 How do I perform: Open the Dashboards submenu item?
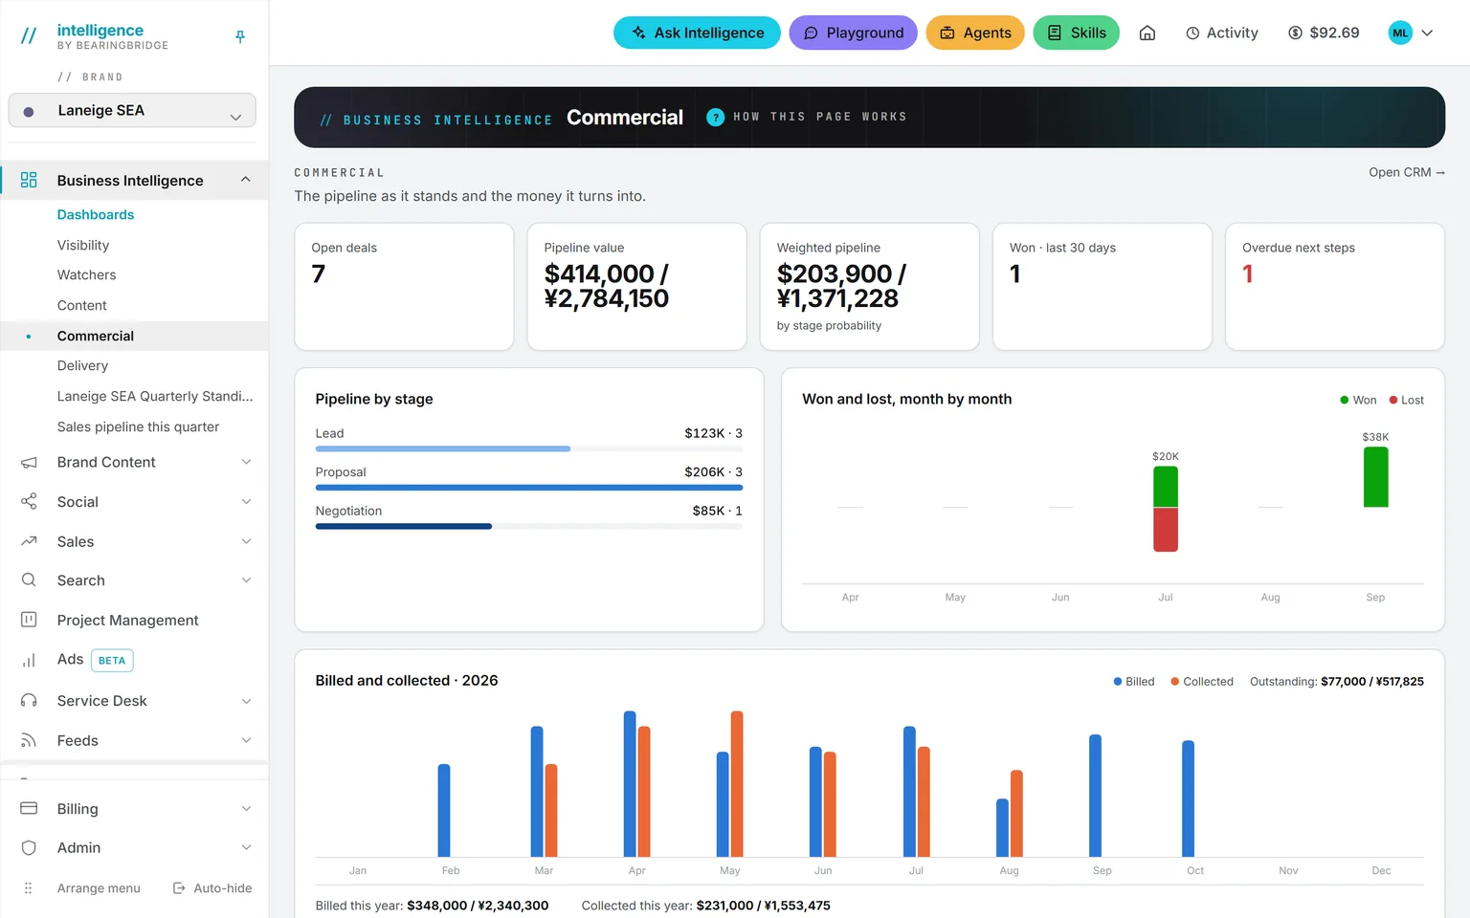click(x=96, y=214)
